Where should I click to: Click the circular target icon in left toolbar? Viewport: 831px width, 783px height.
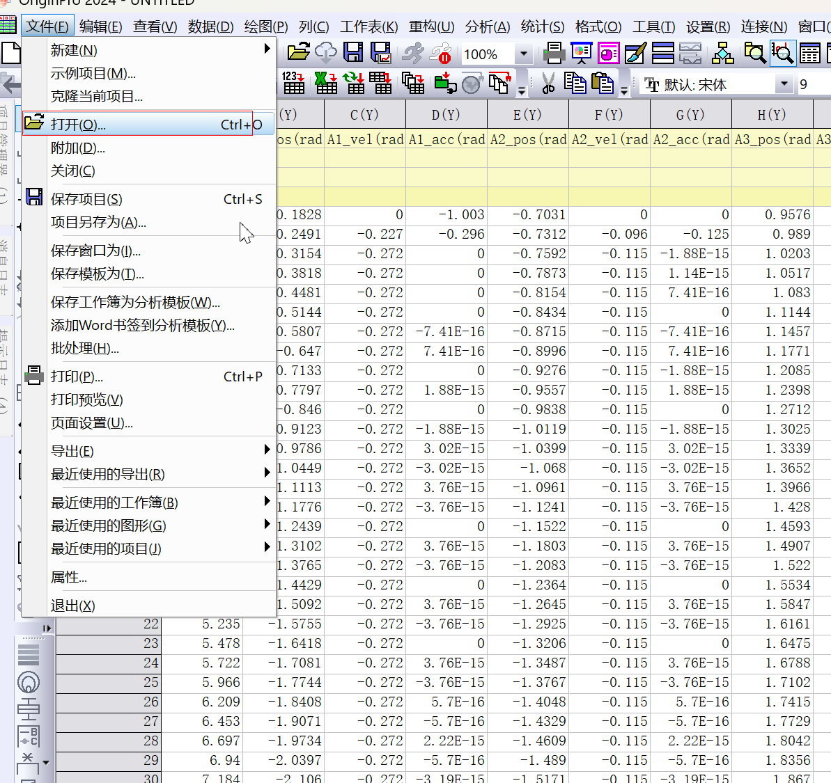[x=28, y=682]
